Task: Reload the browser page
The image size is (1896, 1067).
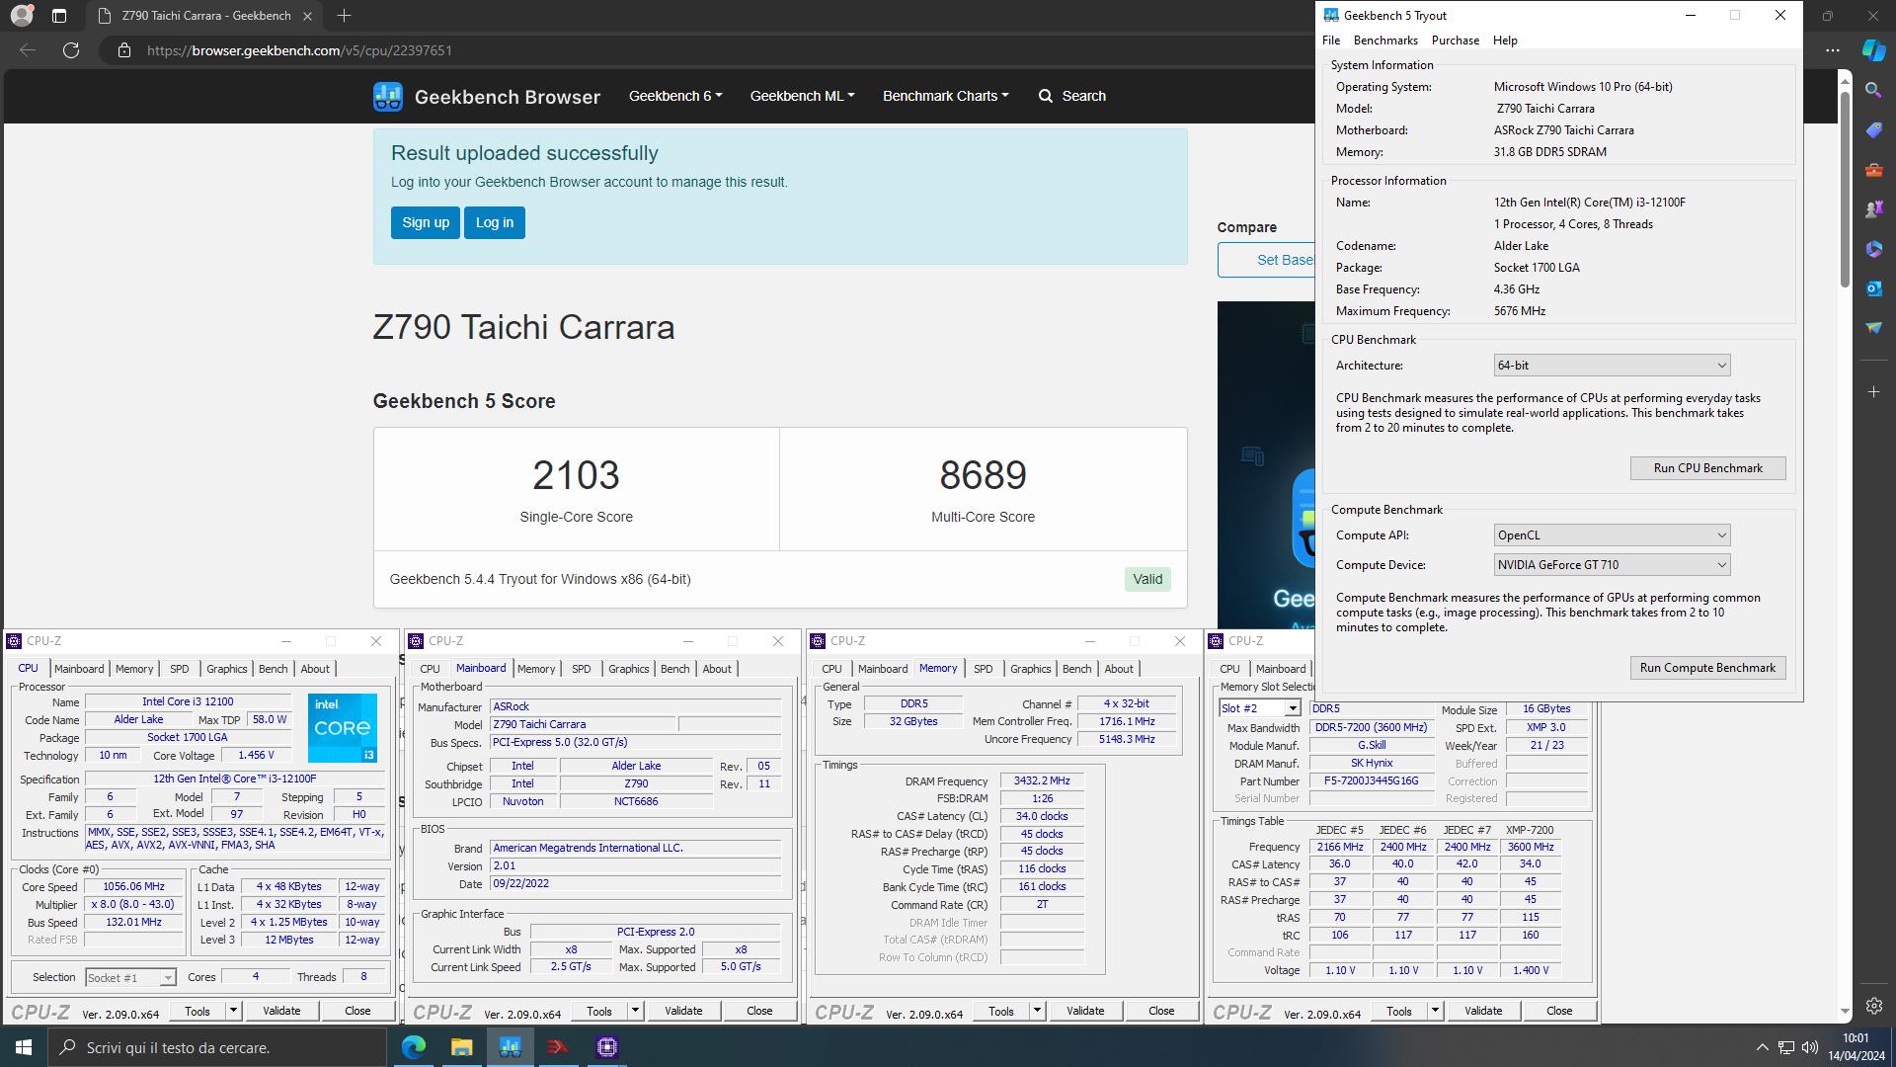Action: click(71, 50)
